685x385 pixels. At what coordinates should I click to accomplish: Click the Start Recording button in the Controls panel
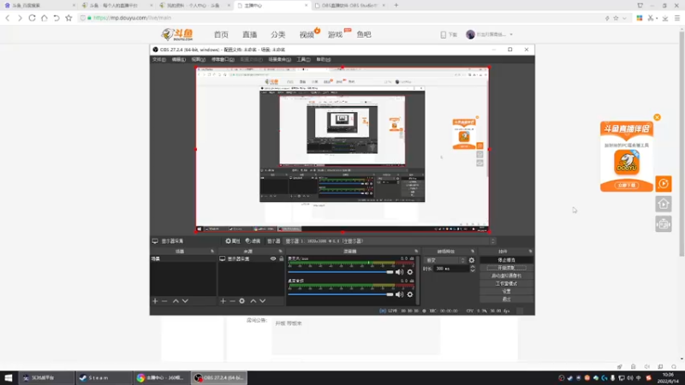[506, 268]
